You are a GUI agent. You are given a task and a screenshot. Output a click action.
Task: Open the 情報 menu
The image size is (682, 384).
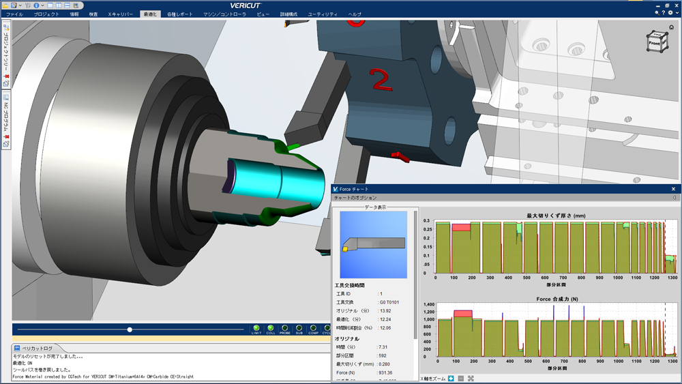pos(74,14)
